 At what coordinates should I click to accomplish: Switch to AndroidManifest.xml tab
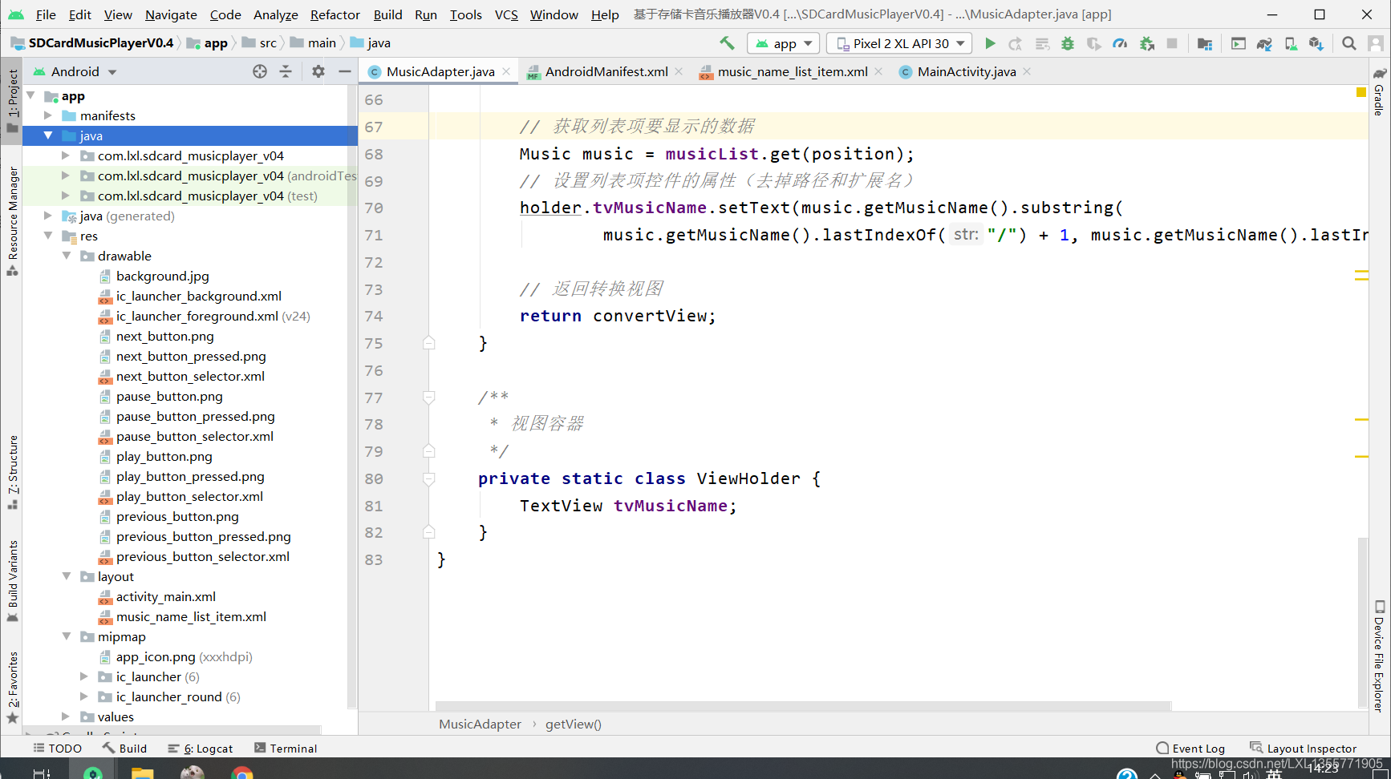pos(606,71)
